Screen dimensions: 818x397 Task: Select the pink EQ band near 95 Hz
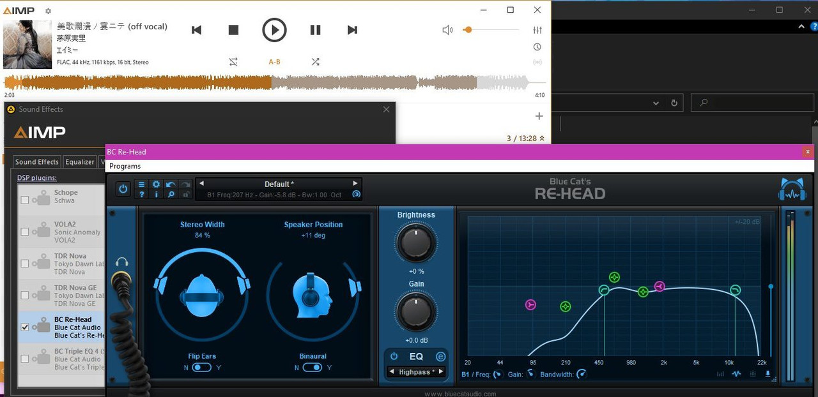[x=530, y=304]
